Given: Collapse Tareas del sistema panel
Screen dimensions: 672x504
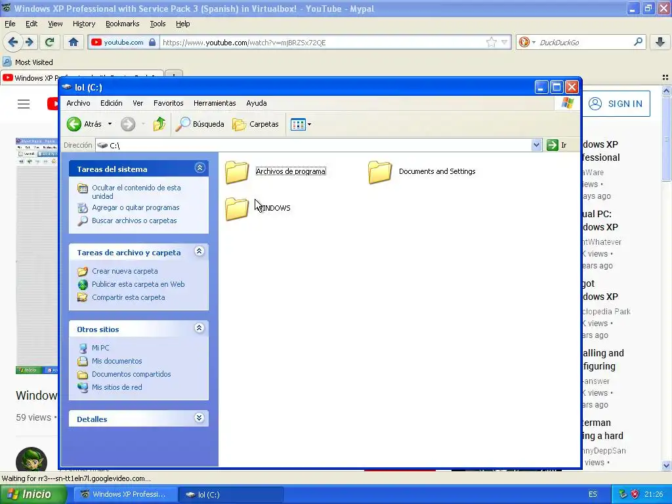Looking at the screenshot, I should [199, 168].
